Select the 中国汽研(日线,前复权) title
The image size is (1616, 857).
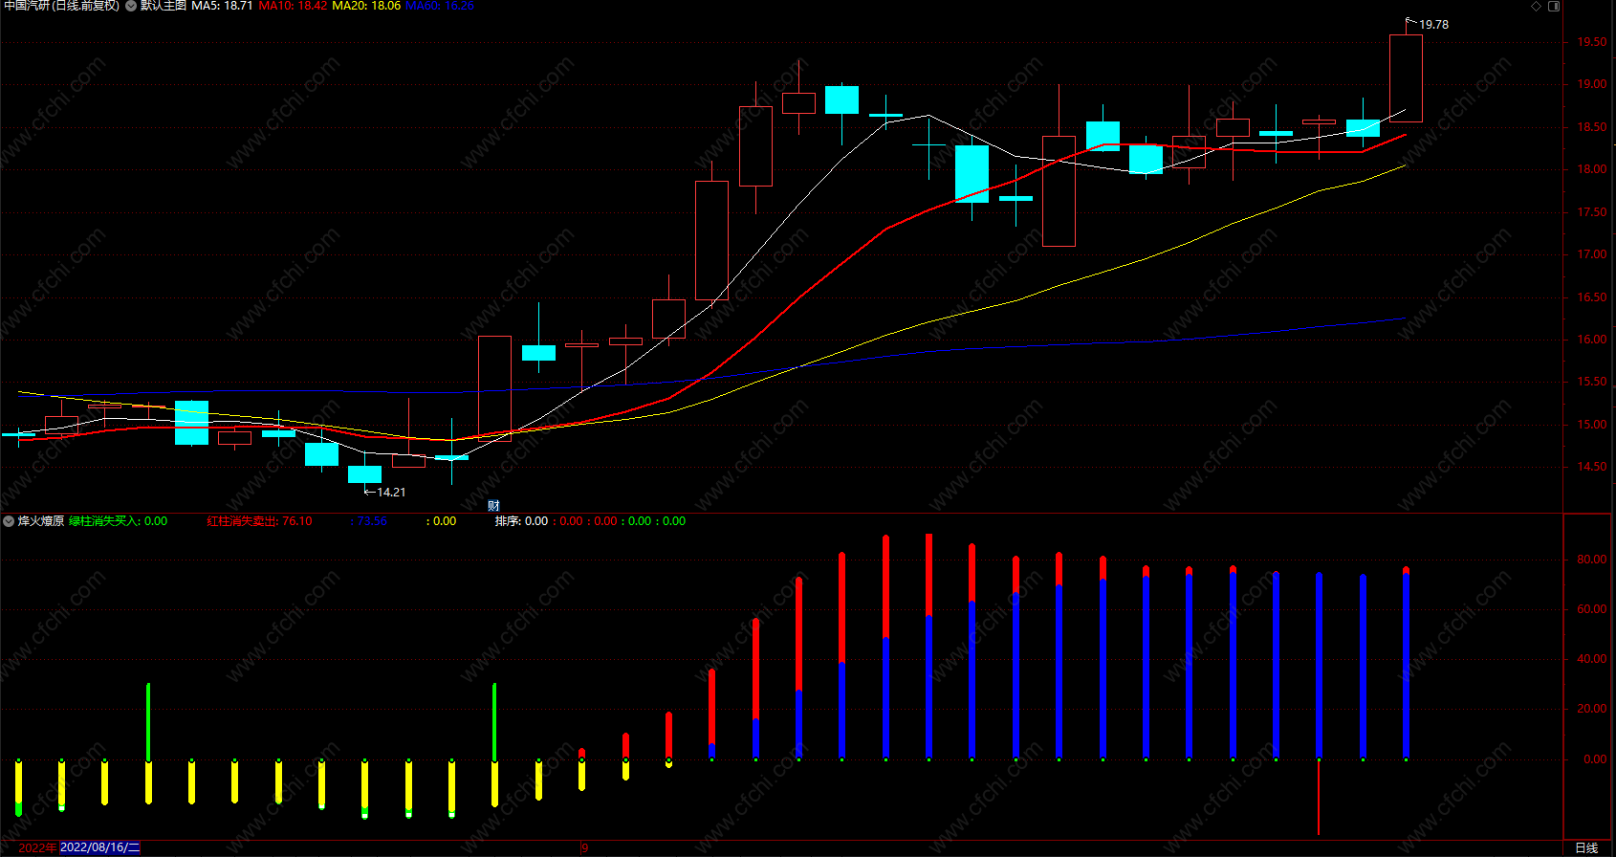click(x=62, y=6)
